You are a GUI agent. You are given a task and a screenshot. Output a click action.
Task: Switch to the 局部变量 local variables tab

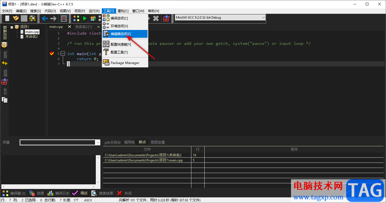click(x=158, y=142)
